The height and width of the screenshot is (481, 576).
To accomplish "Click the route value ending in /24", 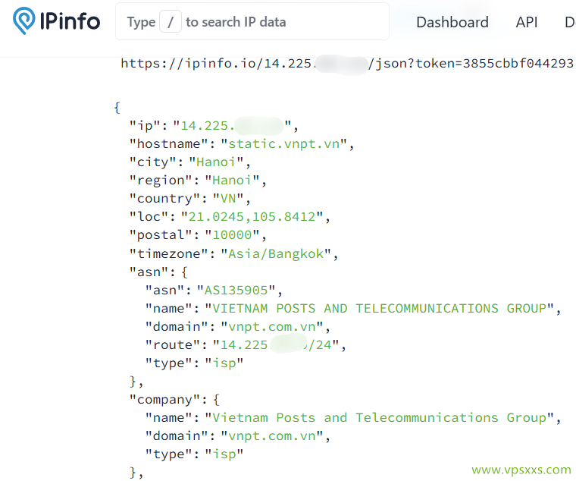I will click(x=279, y=344).
